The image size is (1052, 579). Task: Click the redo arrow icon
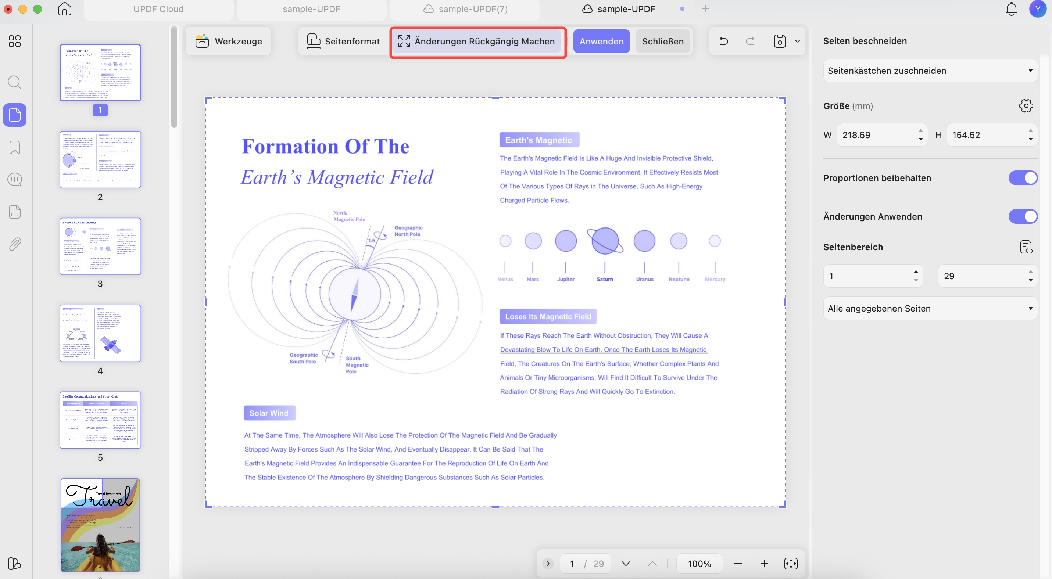coord(750,41)
